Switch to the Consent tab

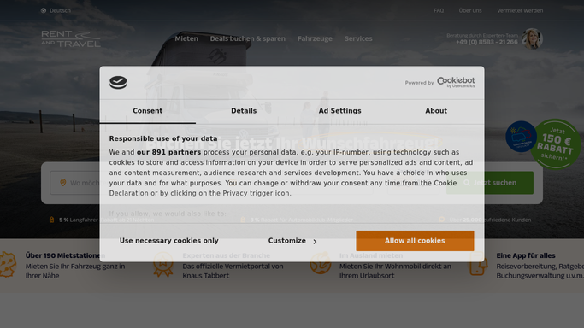(147, 111)
